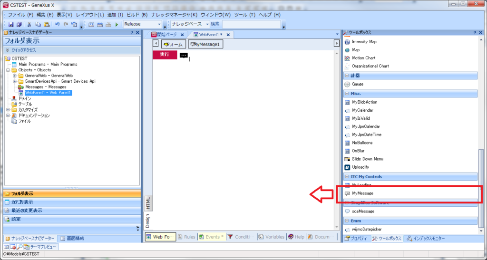
Task: Open the ファイル (F) menu
Action: click(x=20, y=15)
